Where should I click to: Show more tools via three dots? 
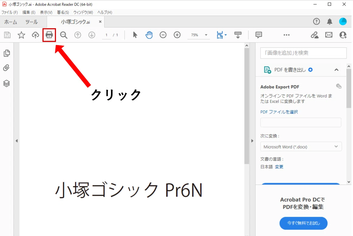[287, 35]
